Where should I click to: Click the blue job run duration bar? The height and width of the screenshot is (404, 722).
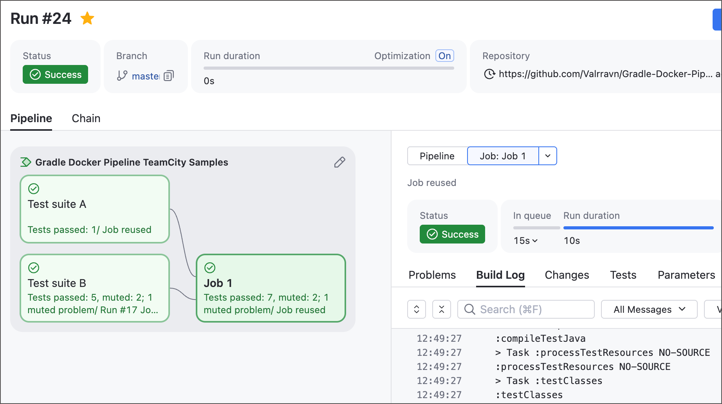point(638,228)
